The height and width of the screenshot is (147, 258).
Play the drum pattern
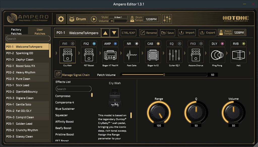coord(94,19)
